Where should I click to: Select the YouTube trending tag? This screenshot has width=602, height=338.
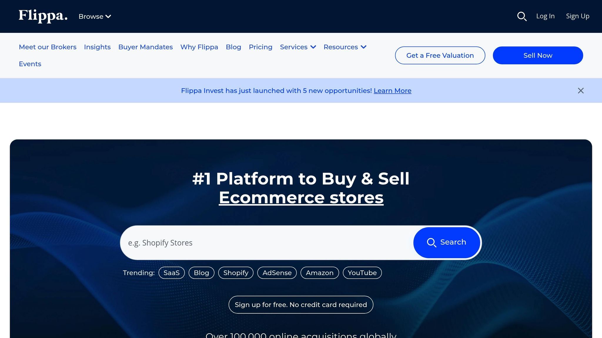[362, 273]
